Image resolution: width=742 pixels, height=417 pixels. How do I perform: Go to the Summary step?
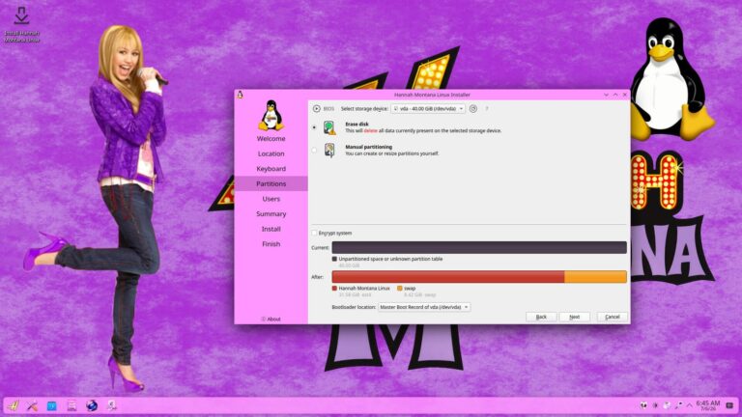pos(271,214)
